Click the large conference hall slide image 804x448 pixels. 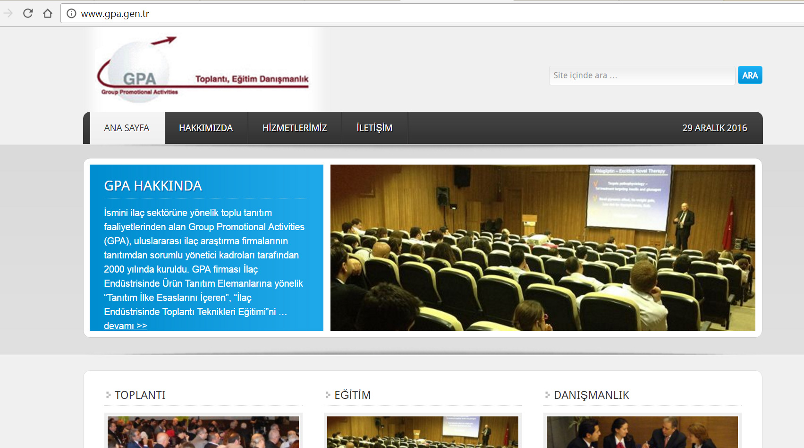[x=542, y=248]
